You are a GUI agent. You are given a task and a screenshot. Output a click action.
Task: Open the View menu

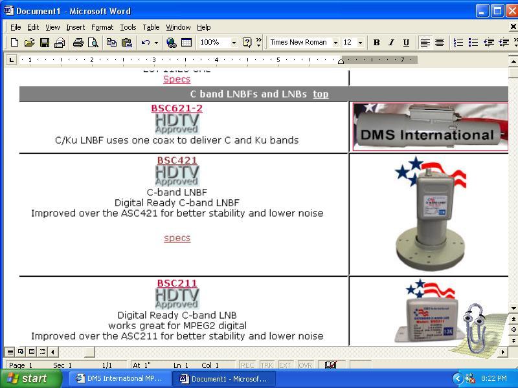(52, 27)
